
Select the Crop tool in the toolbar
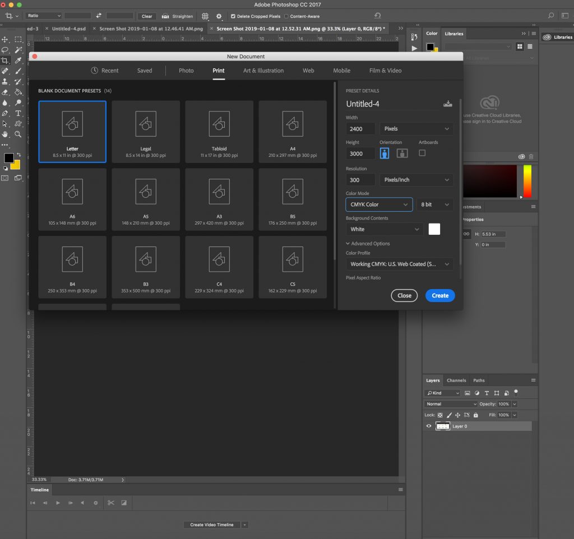point(6,61)
